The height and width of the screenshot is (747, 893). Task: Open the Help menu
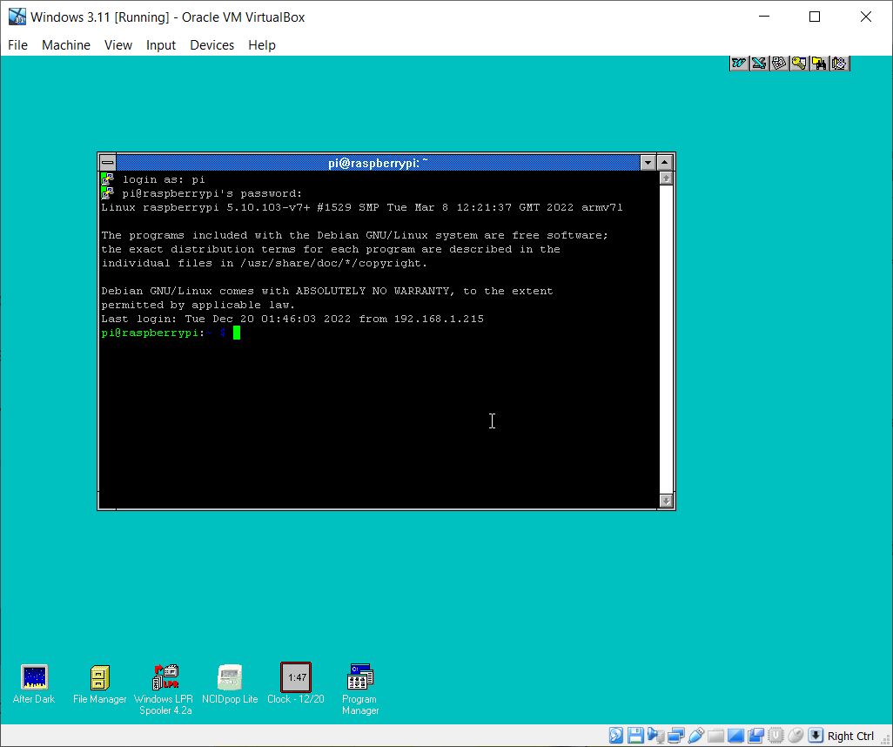coord(262,45)
